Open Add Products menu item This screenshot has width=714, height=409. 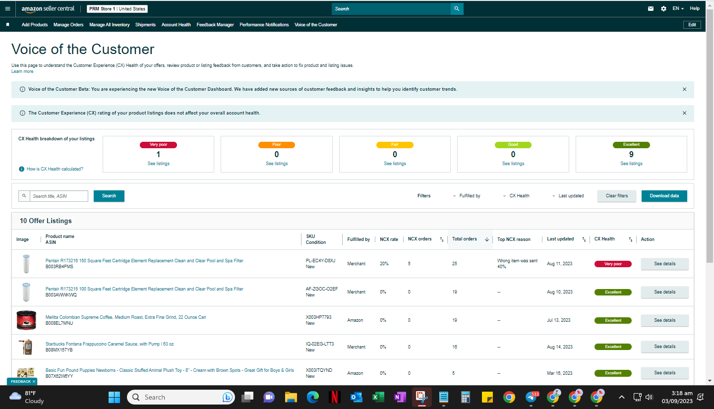[x=35, y=25]
